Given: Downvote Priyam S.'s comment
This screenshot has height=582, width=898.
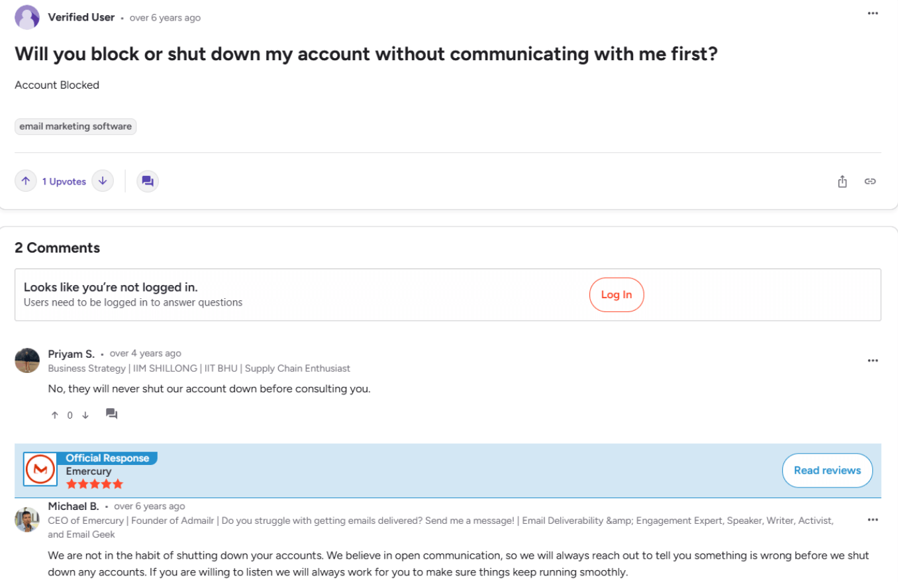Looking at the screenshot, I should [85, 415].
